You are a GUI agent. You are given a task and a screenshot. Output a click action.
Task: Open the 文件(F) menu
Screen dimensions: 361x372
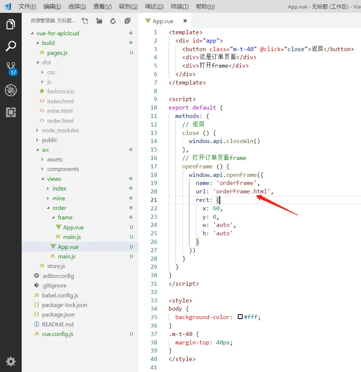(x=27, y=6)
